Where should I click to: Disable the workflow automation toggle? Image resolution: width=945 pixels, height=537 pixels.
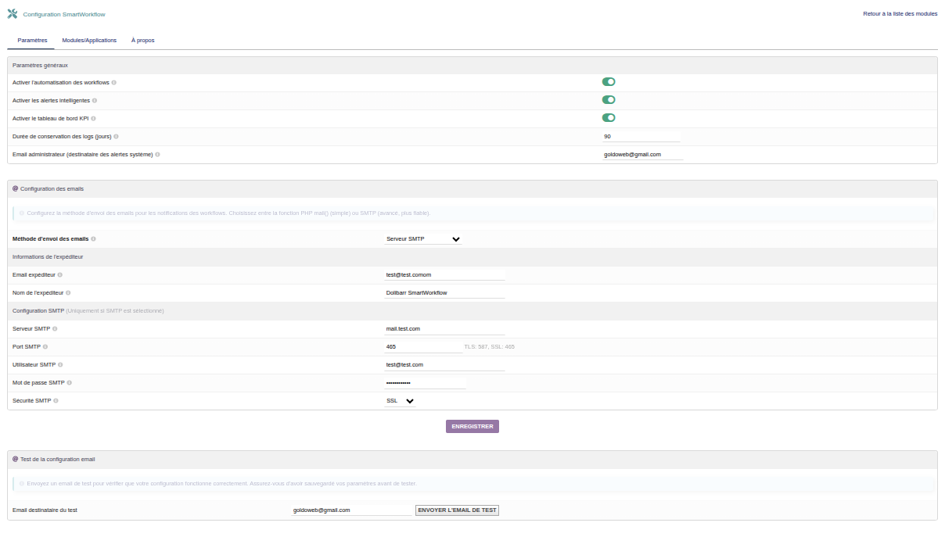point(609,82)
